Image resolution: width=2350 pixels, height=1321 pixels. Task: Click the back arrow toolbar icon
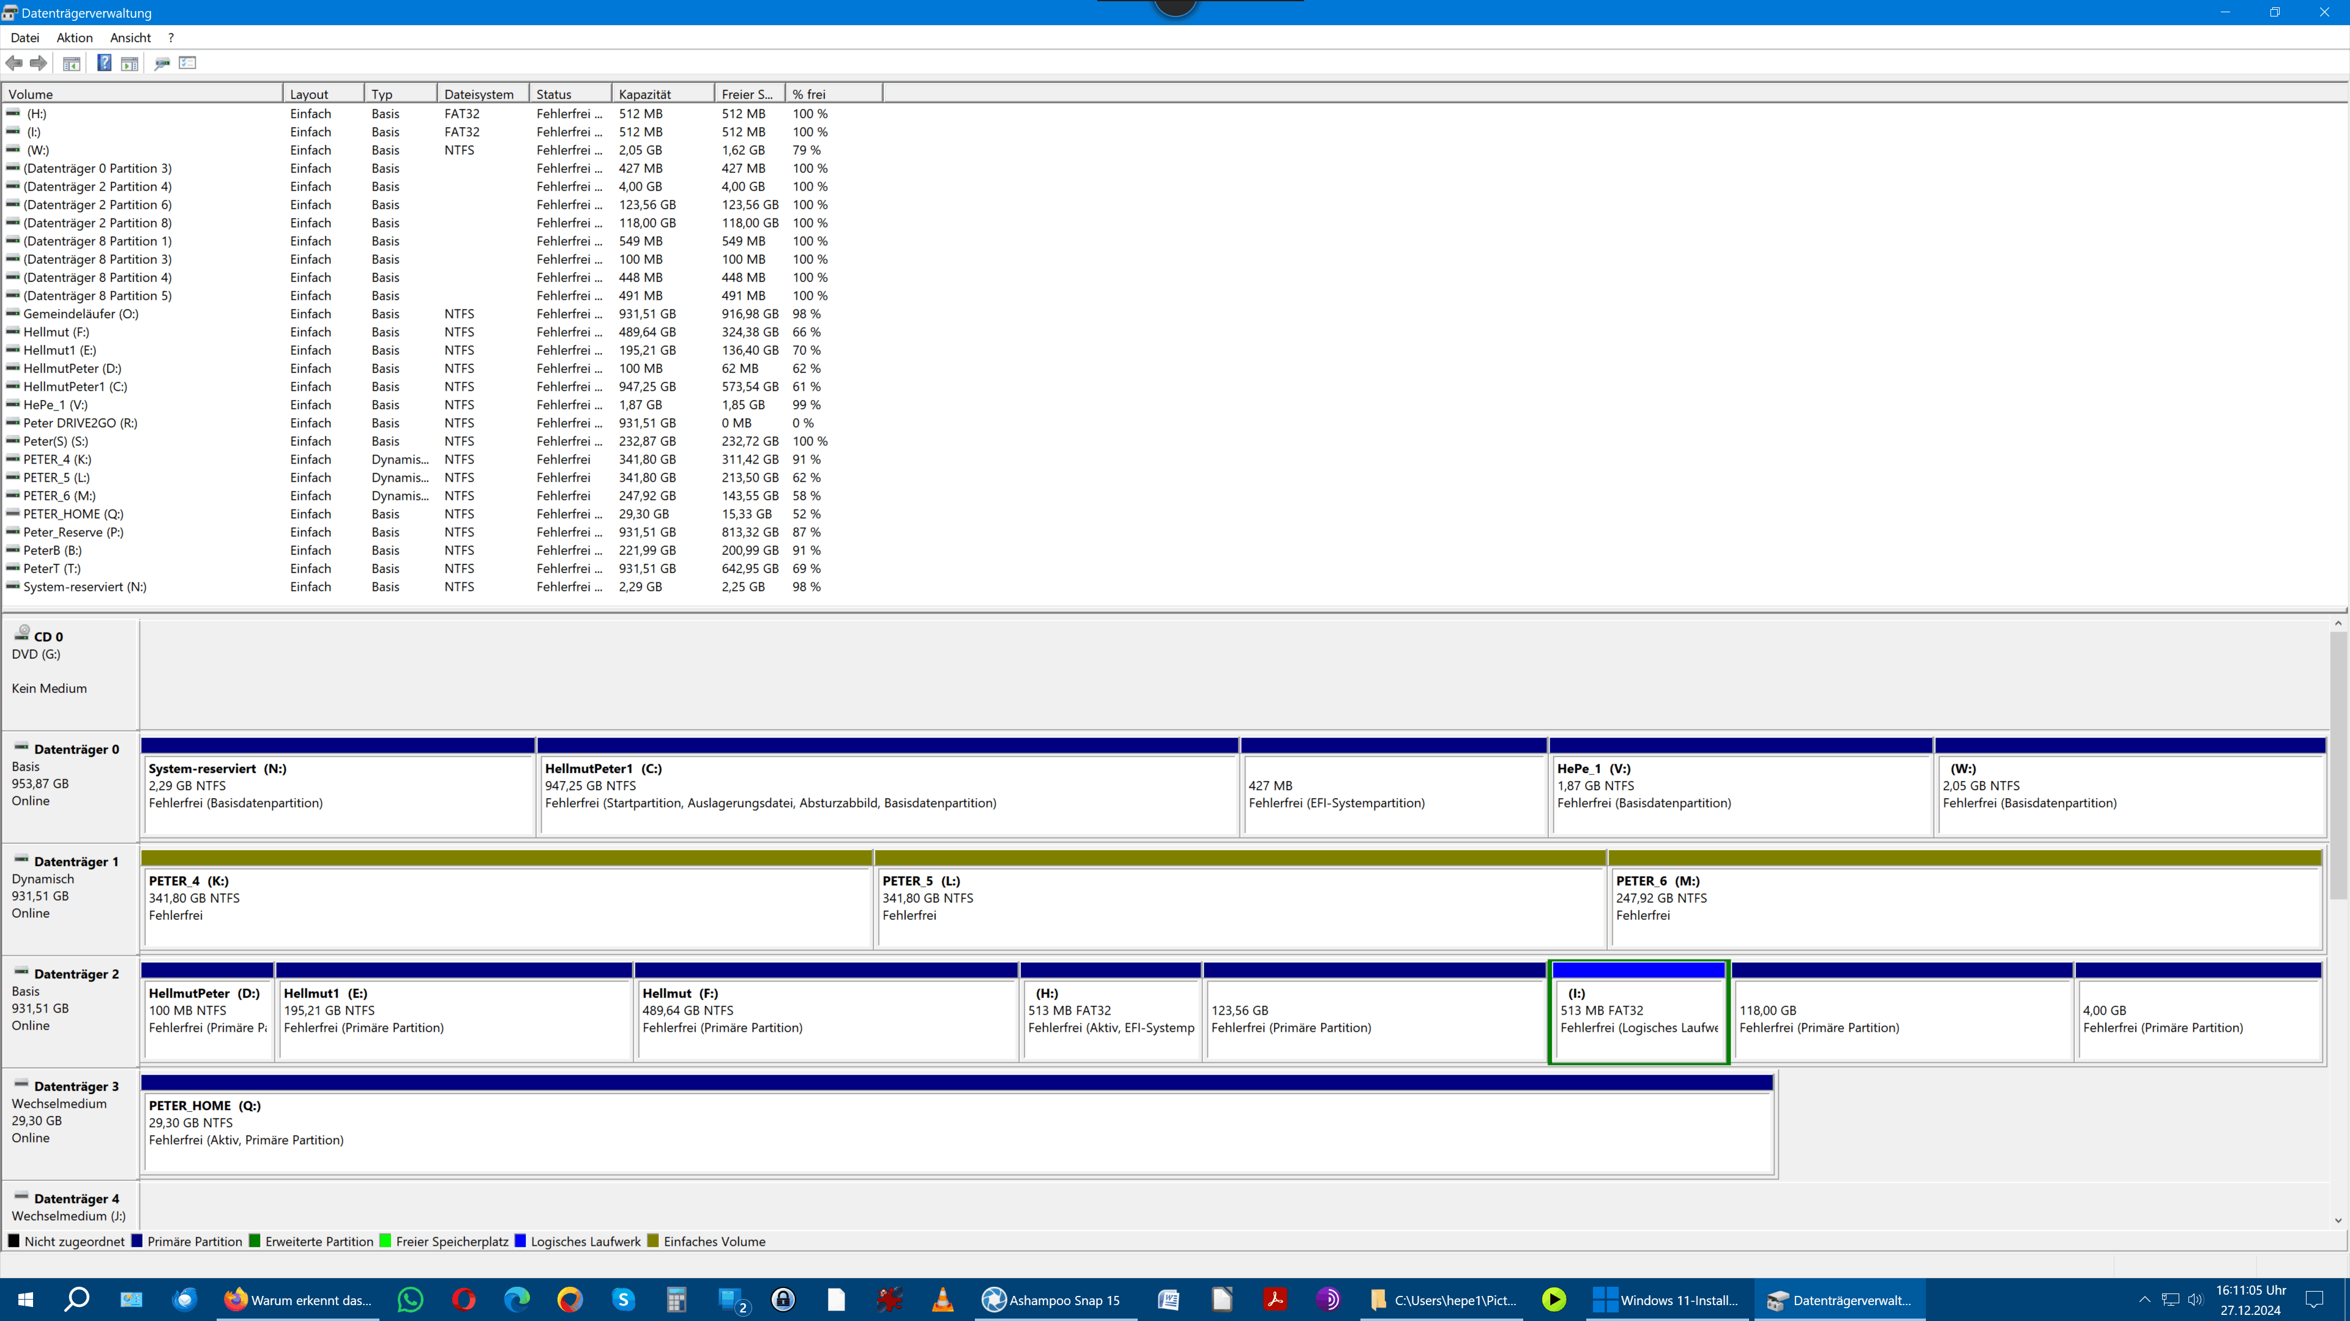click(x=13, y=63)
